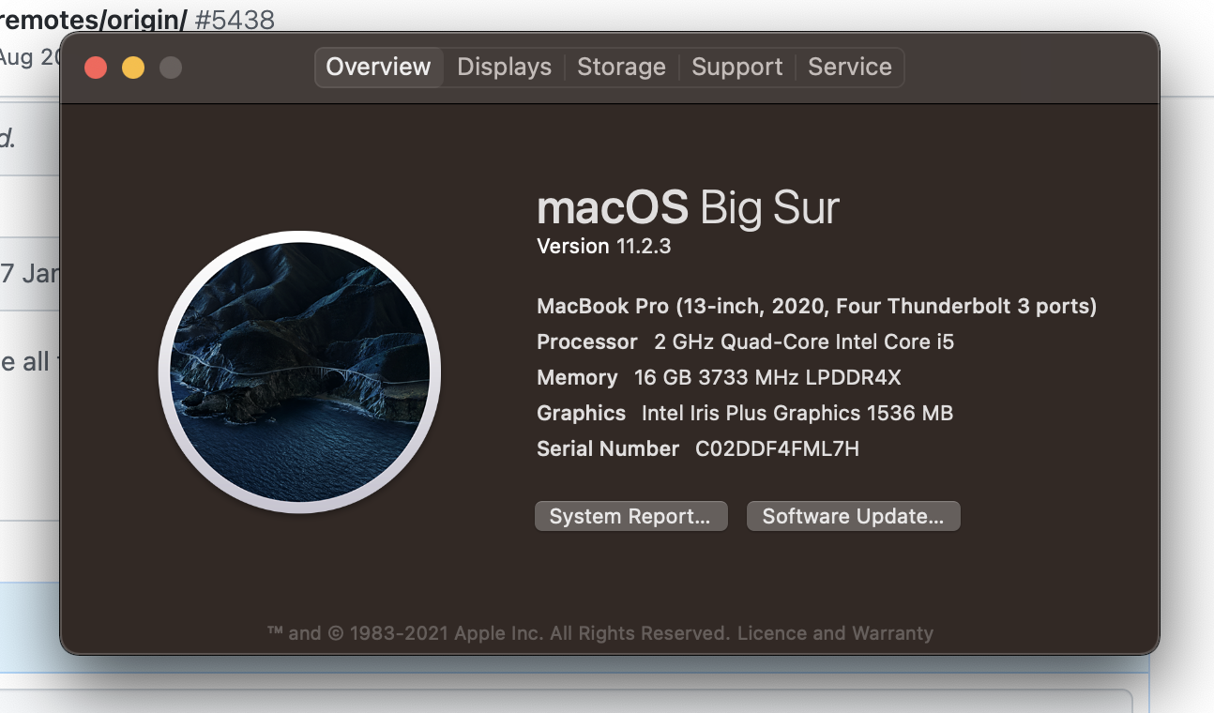Click the Processor 2 GHz Quad-Core line

pyautogui.click(x=745, y=342)
